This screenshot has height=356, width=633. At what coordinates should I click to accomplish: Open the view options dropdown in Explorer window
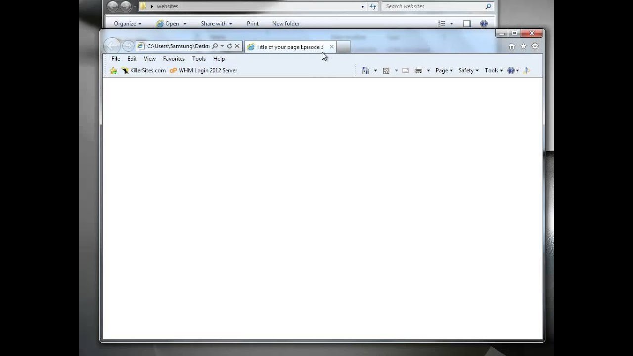(x=452, y=24)
